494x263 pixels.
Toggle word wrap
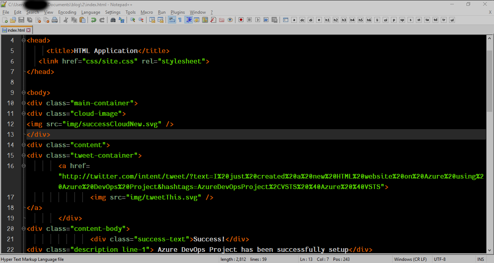coord(171,20)
